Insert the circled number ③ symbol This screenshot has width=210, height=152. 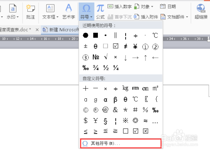click(86, 58)
